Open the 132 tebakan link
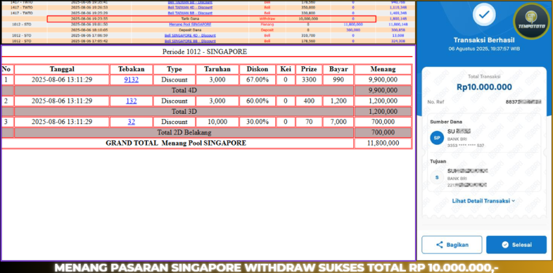Screen dimensions: 553x273 (x=131, y=101)
